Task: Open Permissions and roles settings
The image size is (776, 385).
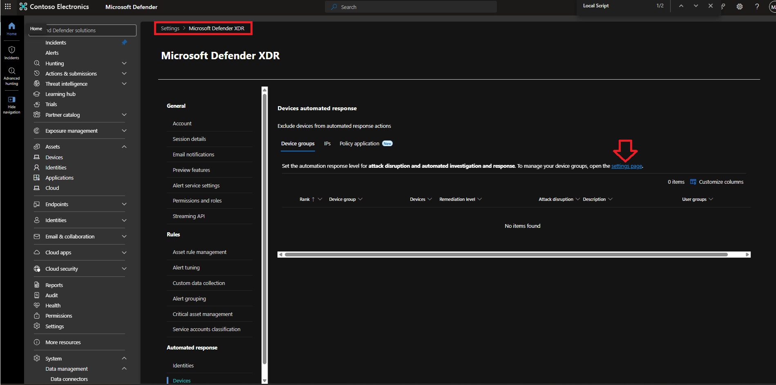Action: [197, 201]
